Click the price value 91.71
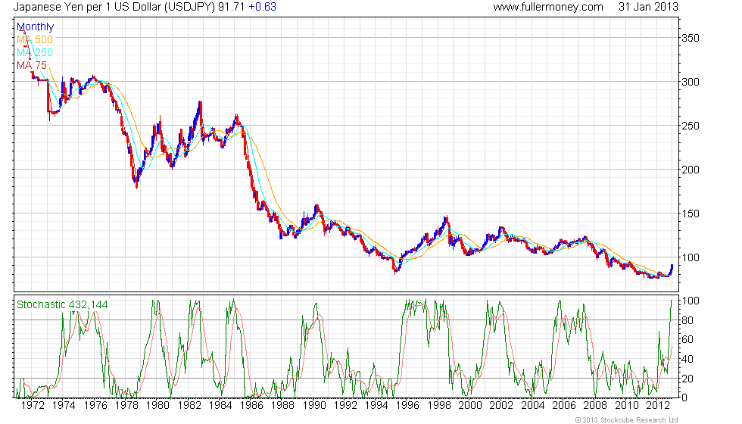Image resolution: width=742 pixels, height=424 pixels. pyautogui.click(x=232, y=7)
